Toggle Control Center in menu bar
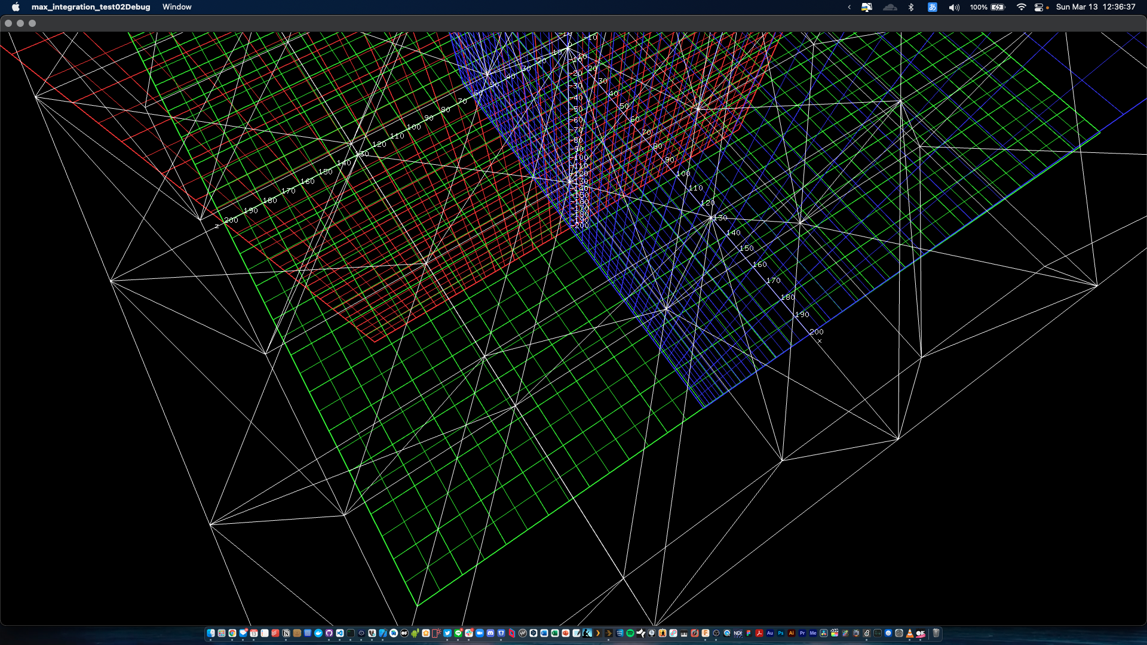1147x645 pixels. (x=1039, y=7)
